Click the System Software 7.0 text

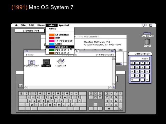[97, 42]
